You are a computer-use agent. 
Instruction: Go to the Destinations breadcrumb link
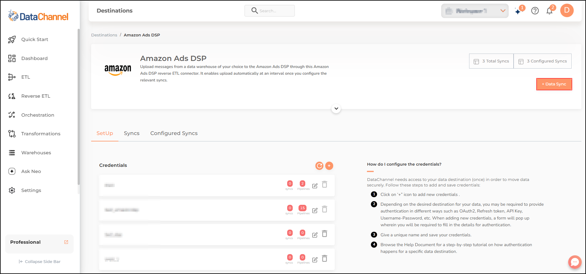click(x=104, y=35)
